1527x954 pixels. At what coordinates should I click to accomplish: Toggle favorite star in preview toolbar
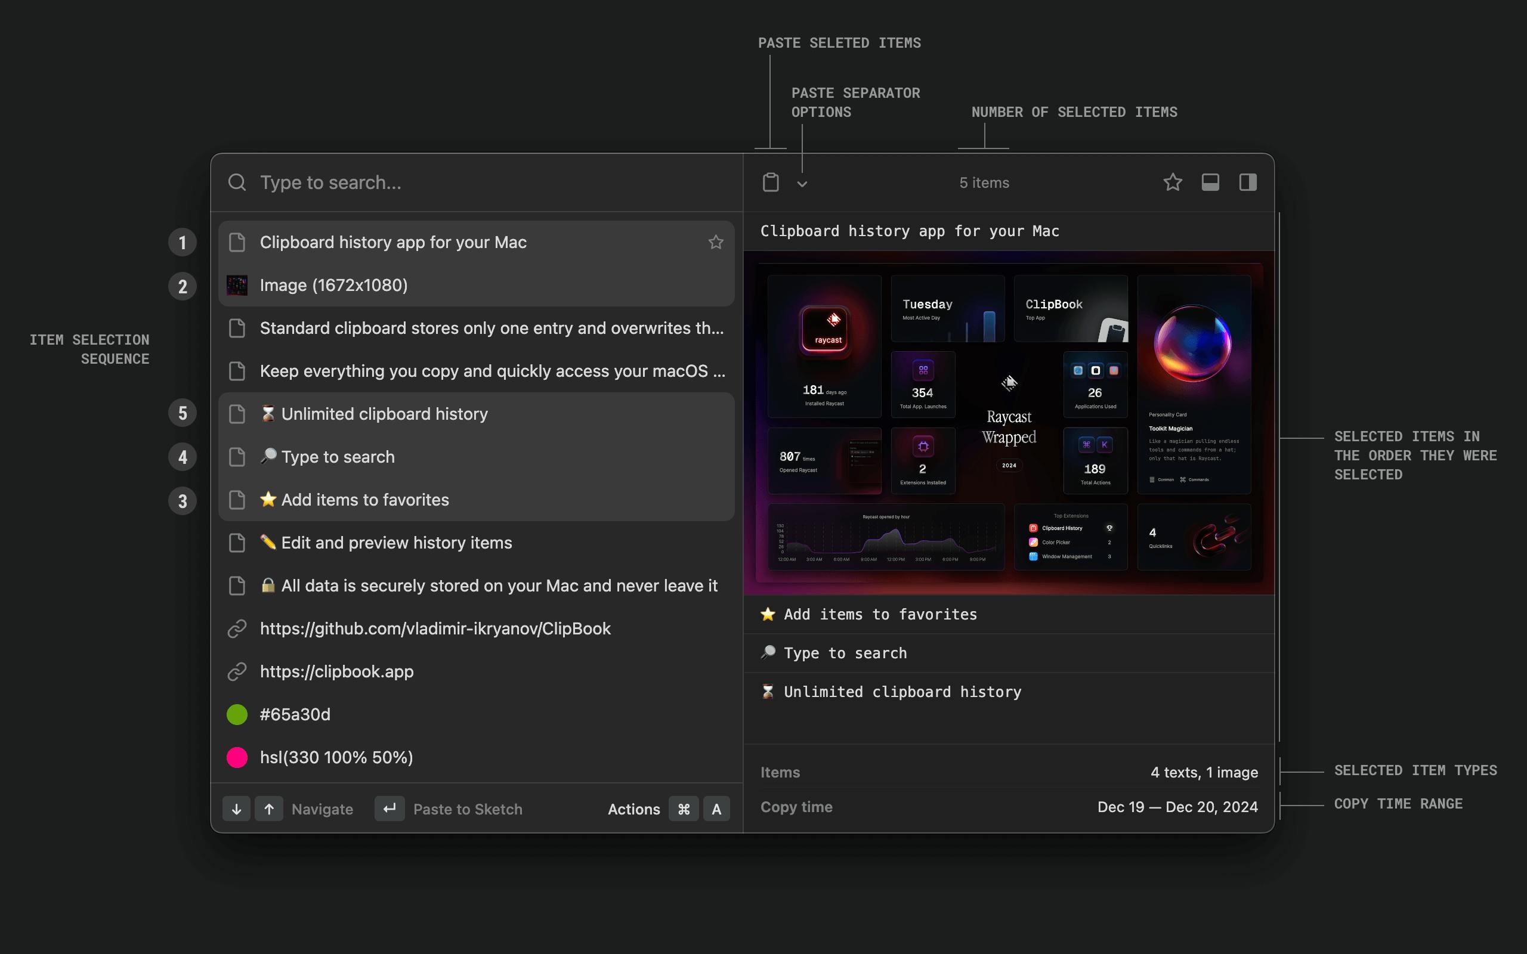1172,182
